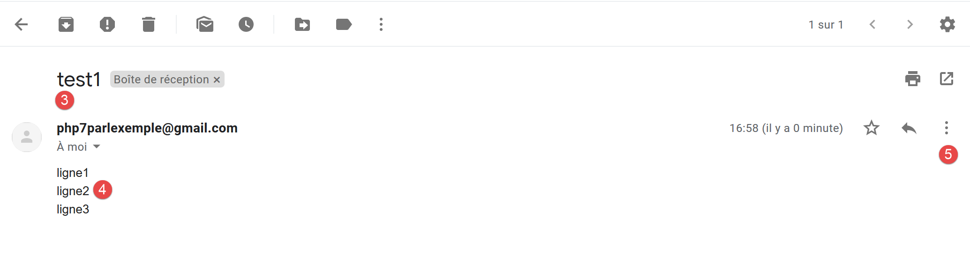The image size is (970, 256).
Task: Mark the email as unread
Action: point(205,24)
